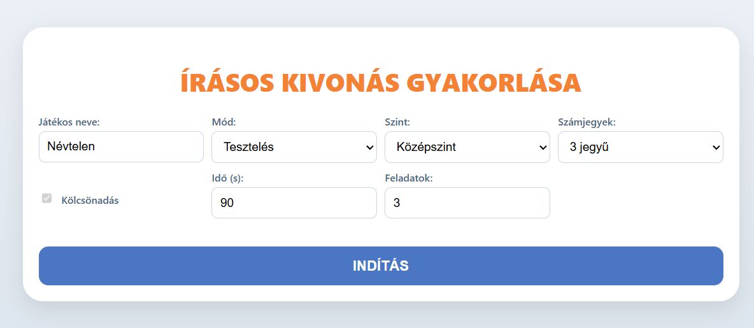Click the chevron arrow of Mód select

369,148
